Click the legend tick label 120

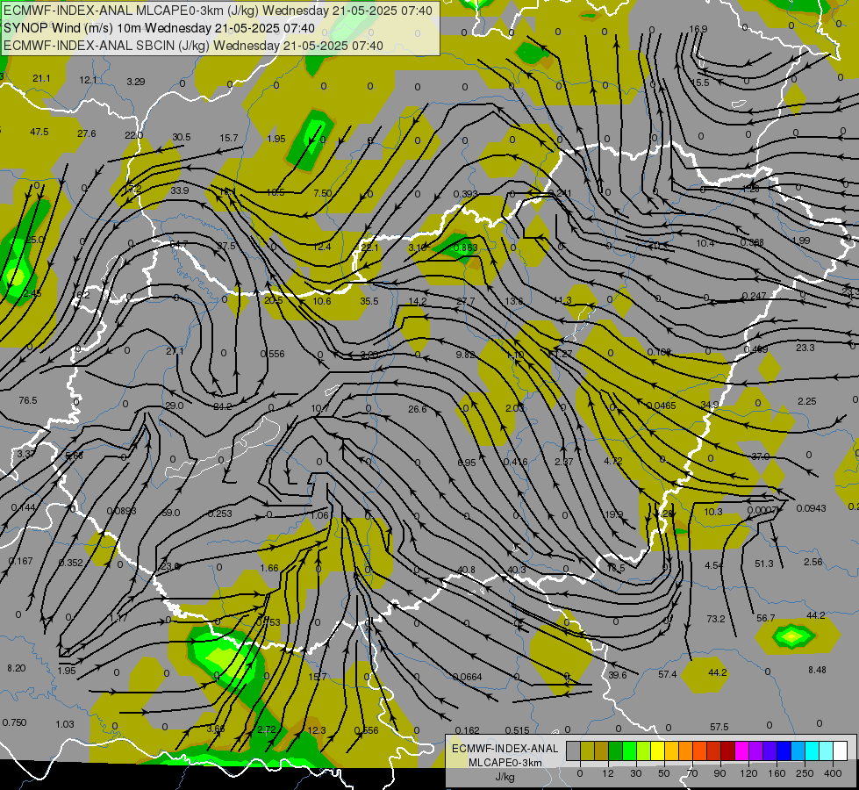(x=749, y=773)
